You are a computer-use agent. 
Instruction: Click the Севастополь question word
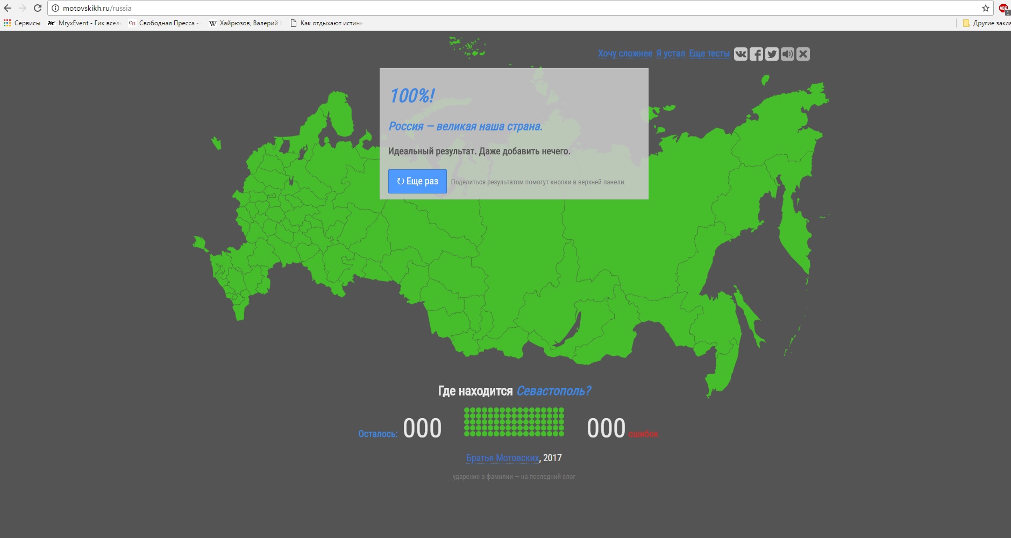[x=553, y=391]
